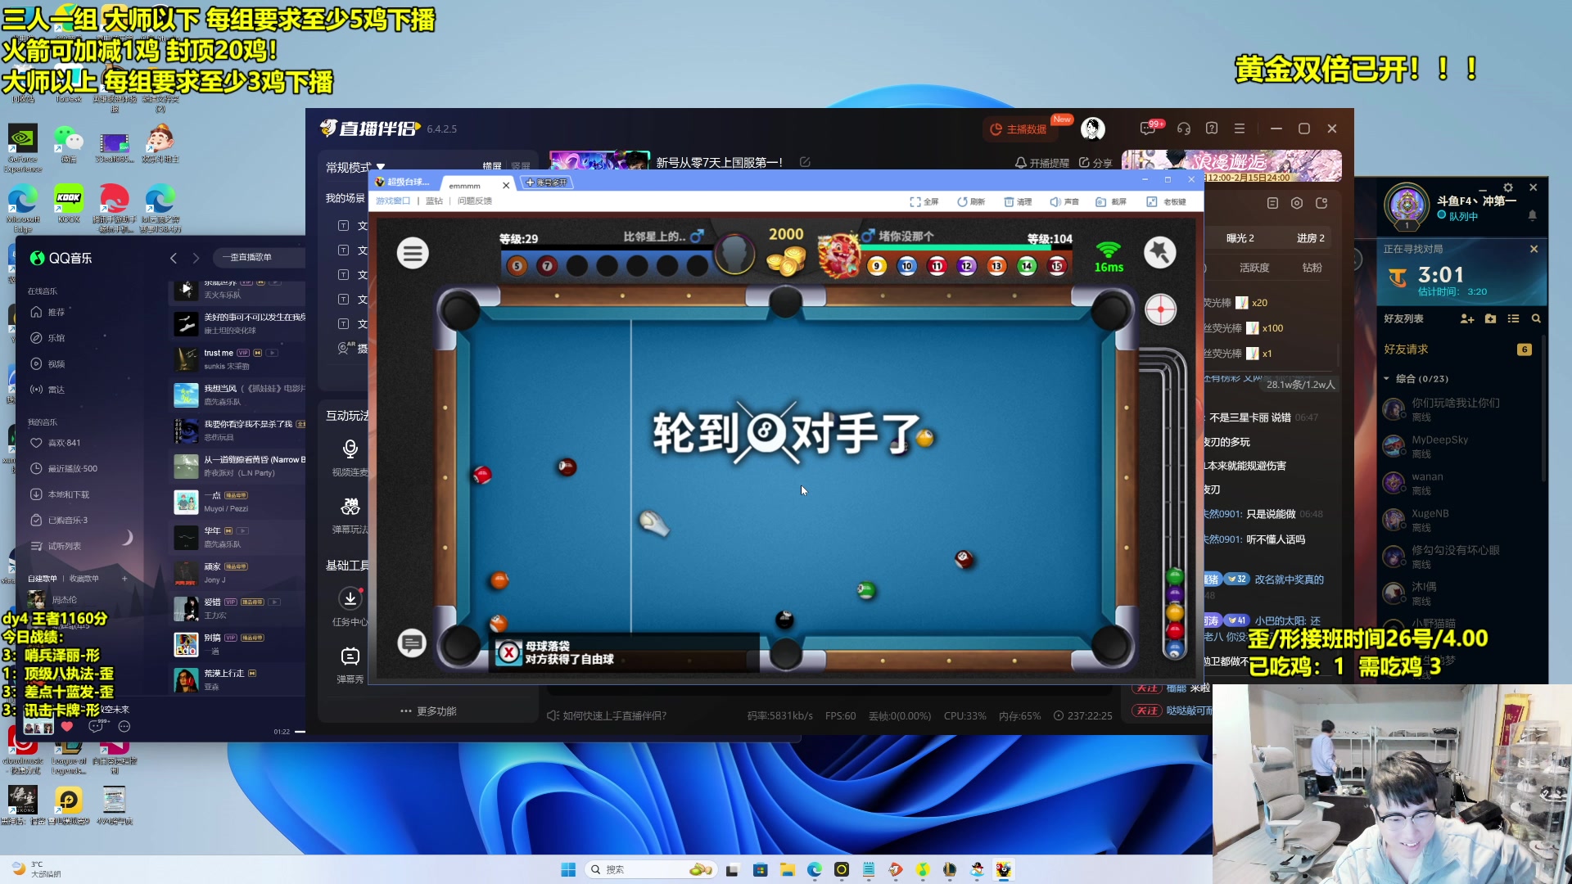Viewport: 1572px width, 884px height.
Task: Open the 直播伴侣 hamburger menu icon
Action: coord(1240,129)
